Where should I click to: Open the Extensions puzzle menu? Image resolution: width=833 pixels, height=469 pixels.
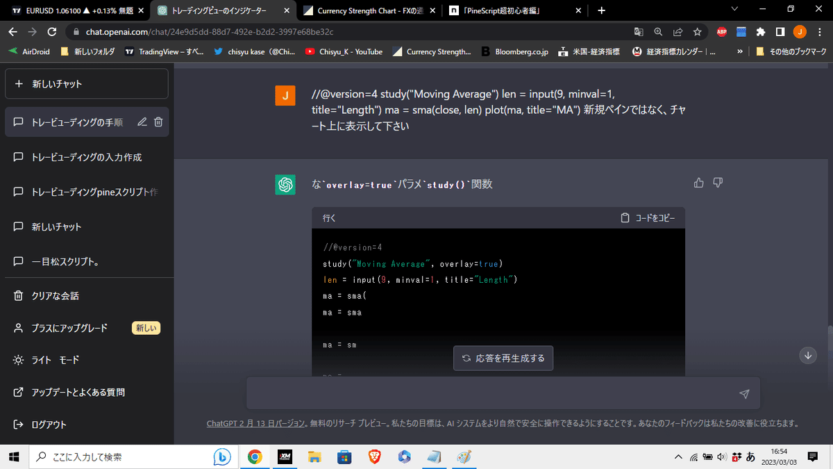[761, 32]
